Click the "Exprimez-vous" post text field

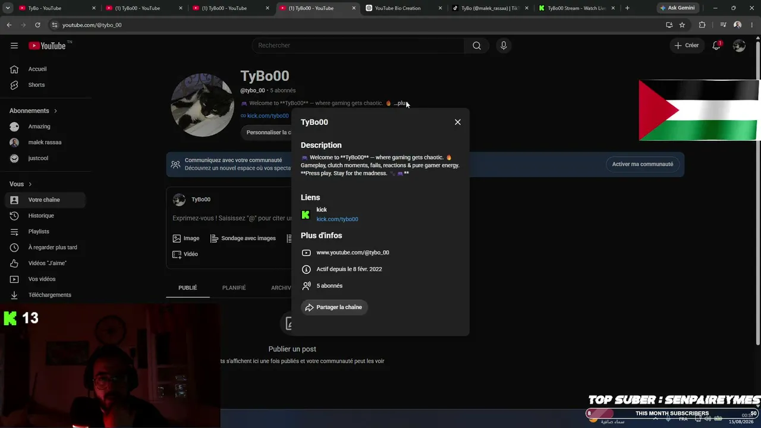pos(231,218)
